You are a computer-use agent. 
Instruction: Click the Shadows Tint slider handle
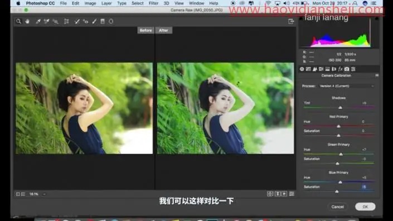coord(340,108)
